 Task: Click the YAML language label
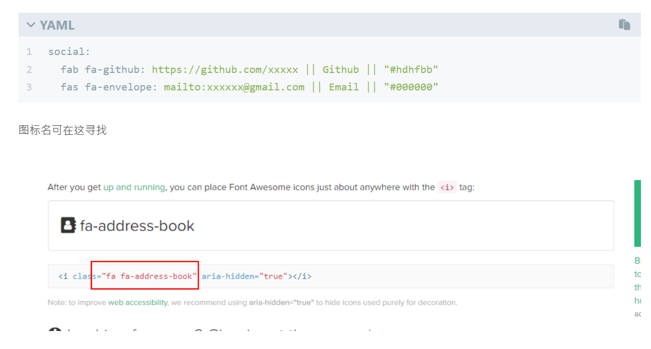coord(57,25)
